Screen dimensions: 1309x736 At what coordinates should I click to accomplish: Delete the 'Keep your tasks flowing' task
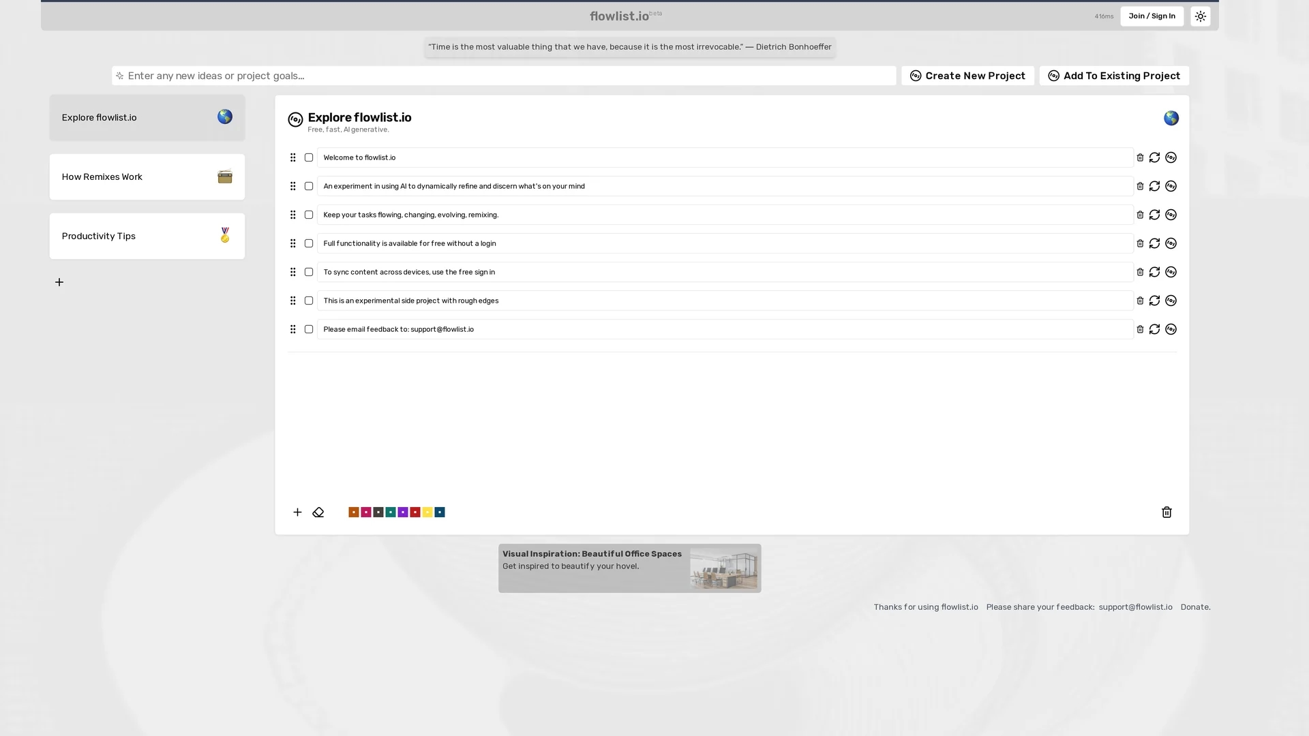pyautogui.click(x=1140, y=215)
